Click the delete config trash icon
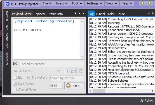This screenshot has height=105, width=155. tap(81, 71)
